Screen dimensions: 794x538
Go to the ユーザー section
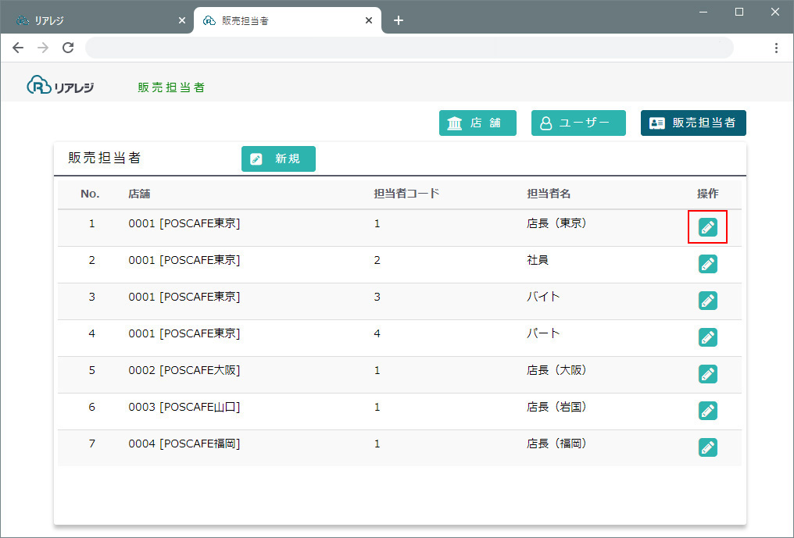(x=578, y=123)
